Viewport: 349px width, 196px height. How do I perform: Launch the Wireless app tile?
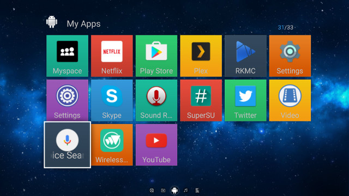[x=112, y=145]
